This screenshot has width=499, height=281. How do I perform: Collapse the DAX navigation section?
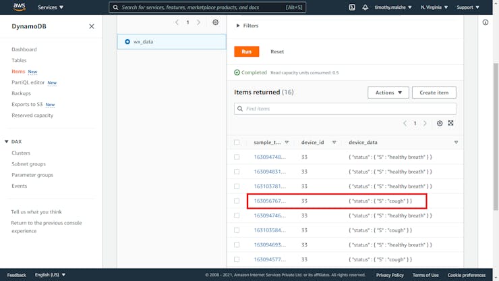pyautogui.click(x=13, y=142)
